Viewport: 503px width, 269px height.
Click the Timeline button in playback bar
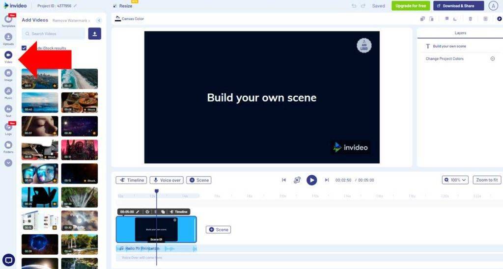pyautogui.click(x=131, y=180)
